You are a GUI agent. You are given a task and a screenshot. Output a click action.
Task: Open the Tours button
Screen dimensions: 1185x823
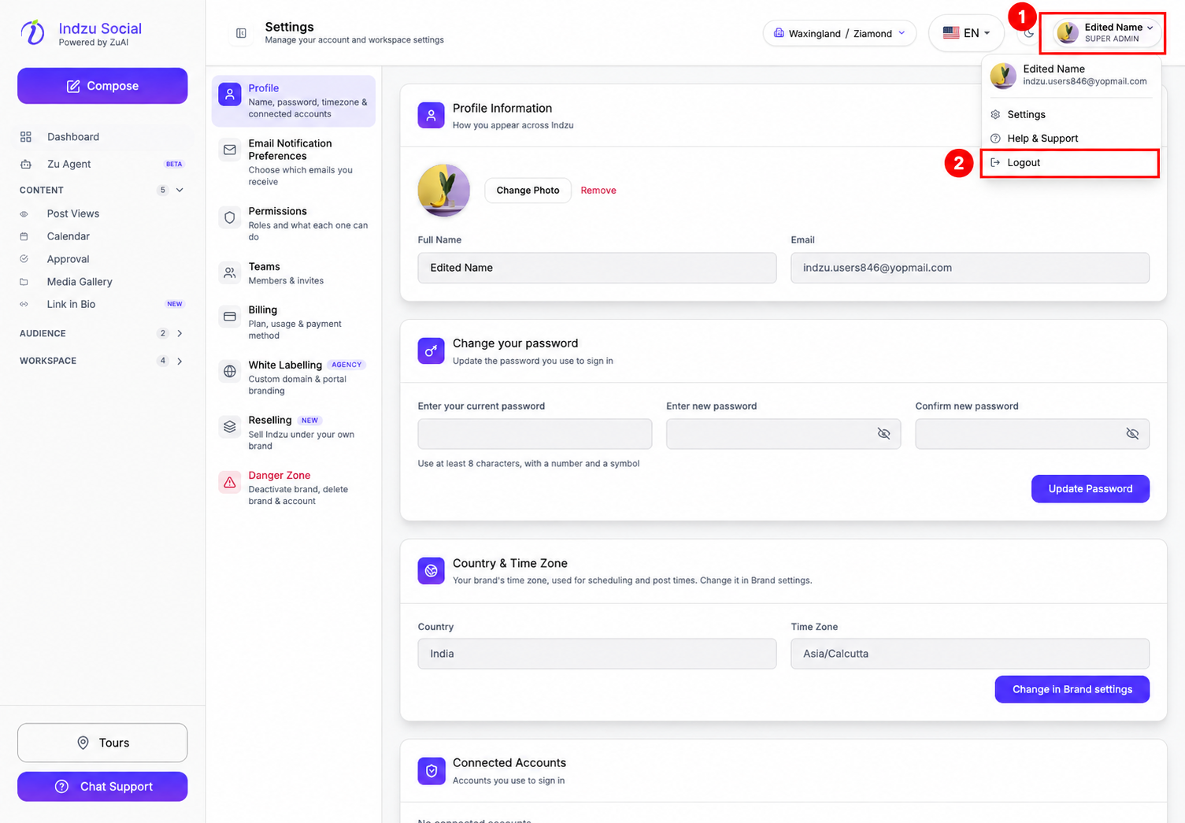(x=102, y=743)
